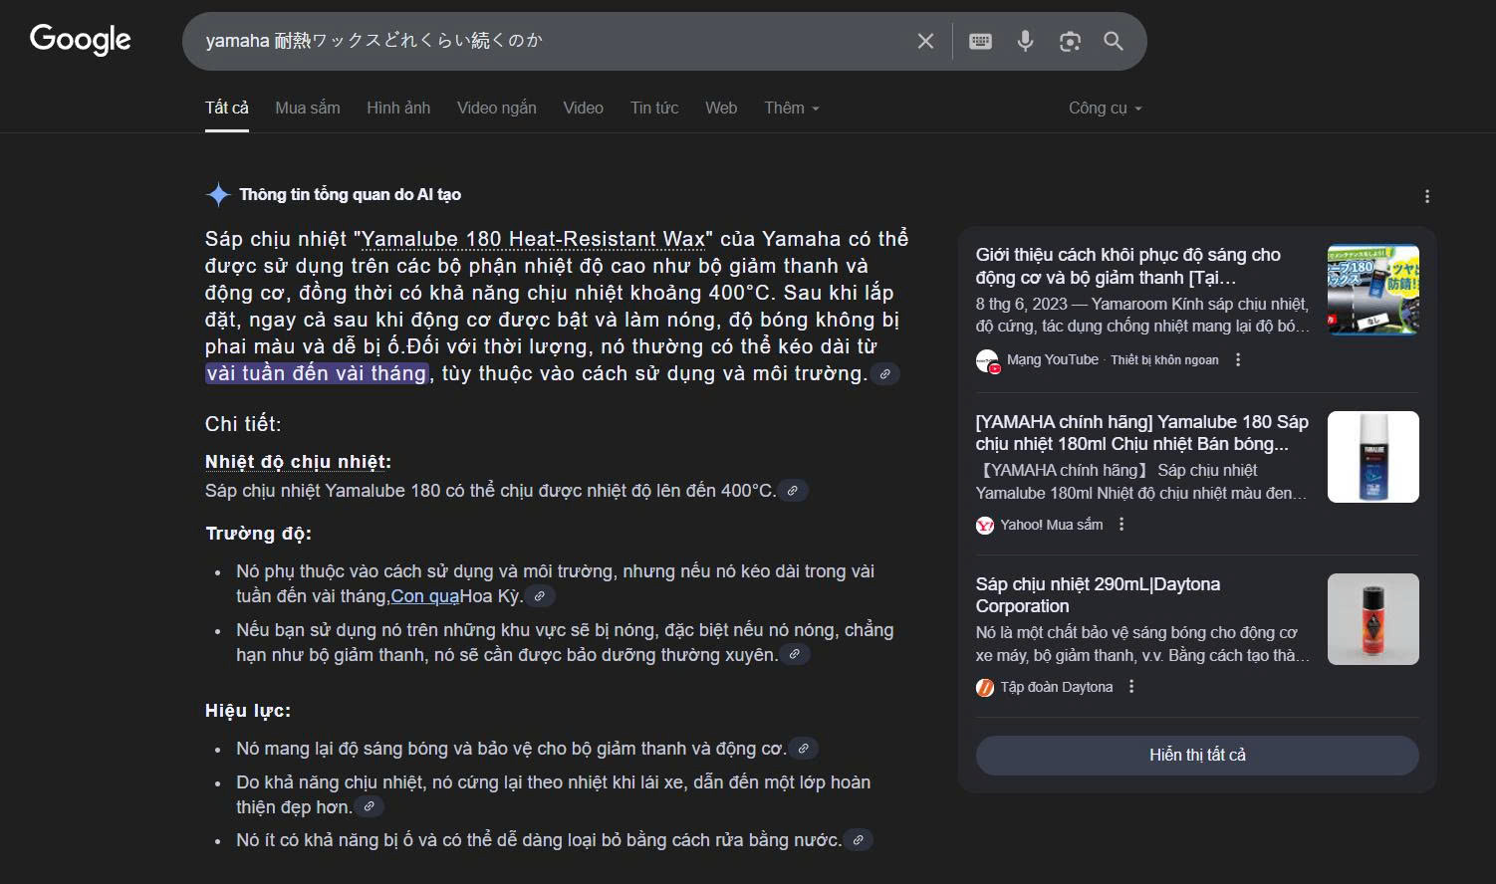Open the Công cụ tools dropdown
The width and height of the screenshot is (1496, 884).
[x=1105, y=109]
